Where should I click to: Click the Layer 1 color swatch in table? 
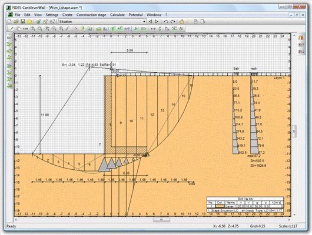click(220, 207)
